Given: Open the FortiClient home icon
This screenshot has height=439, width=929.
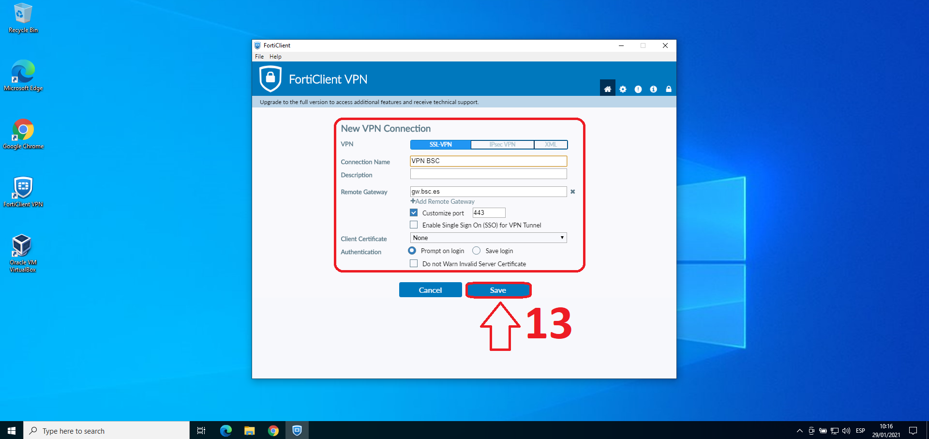Looking at the screenshot, I should click(607, 89).
